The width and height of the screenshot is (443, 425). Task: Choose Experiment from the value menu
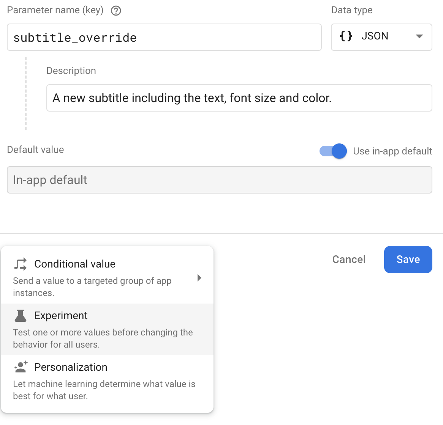pyautogui.click(x=61, y=315)
